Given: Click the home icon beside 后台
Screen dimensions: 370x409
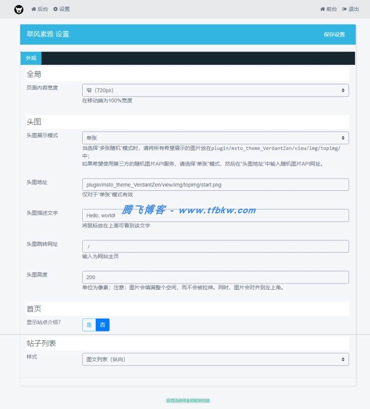Looking at the screenshot, I should click(34, 9).
